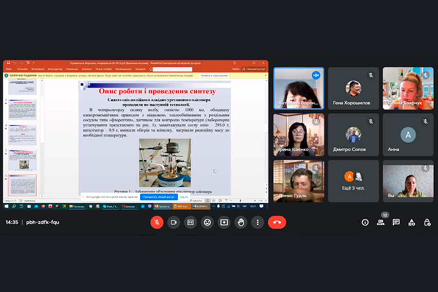Unmute the microphone in Meet

tap(157, 222)
